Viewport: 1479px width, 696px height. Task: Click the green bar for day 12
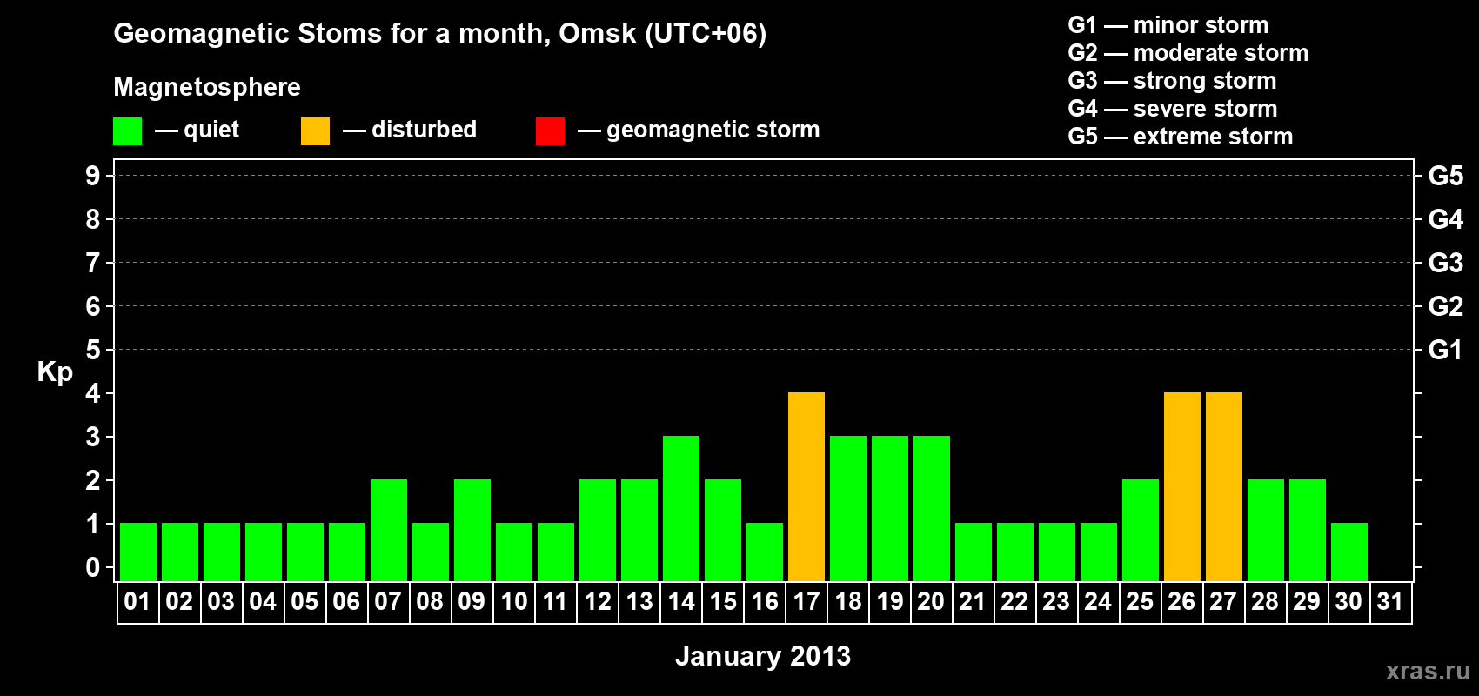pos(598,530)
